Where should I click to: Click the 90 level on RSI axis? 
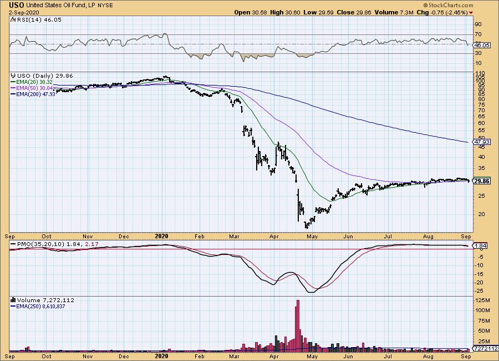[x=478, y=24]
